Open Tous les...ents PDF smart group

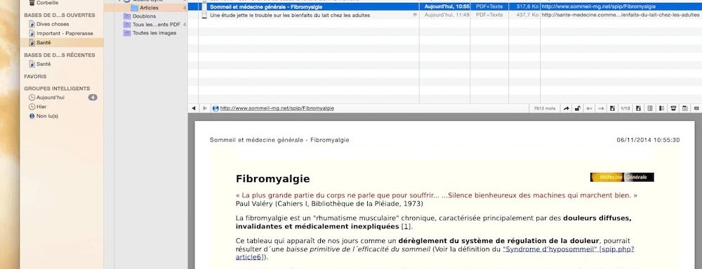coord(157,25)
